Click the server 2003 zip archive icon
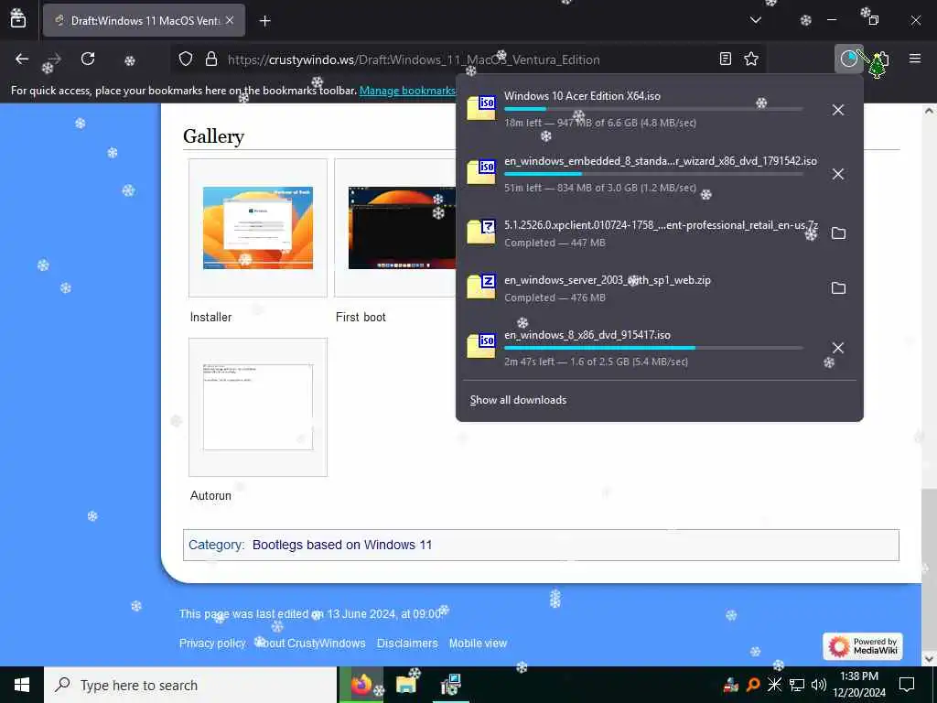This screenshot has width=937, height=703. (x=481, y=287)
